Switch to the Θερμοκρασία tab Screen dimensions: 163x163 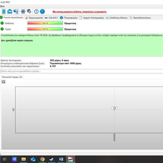coord(34,18)
